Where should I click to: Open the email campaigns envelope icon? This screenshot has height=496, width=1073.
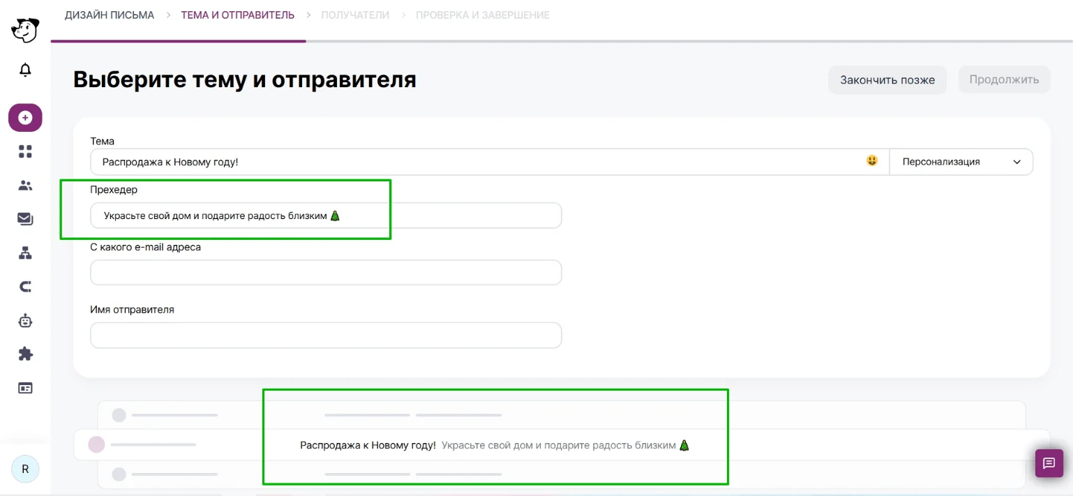25,219
